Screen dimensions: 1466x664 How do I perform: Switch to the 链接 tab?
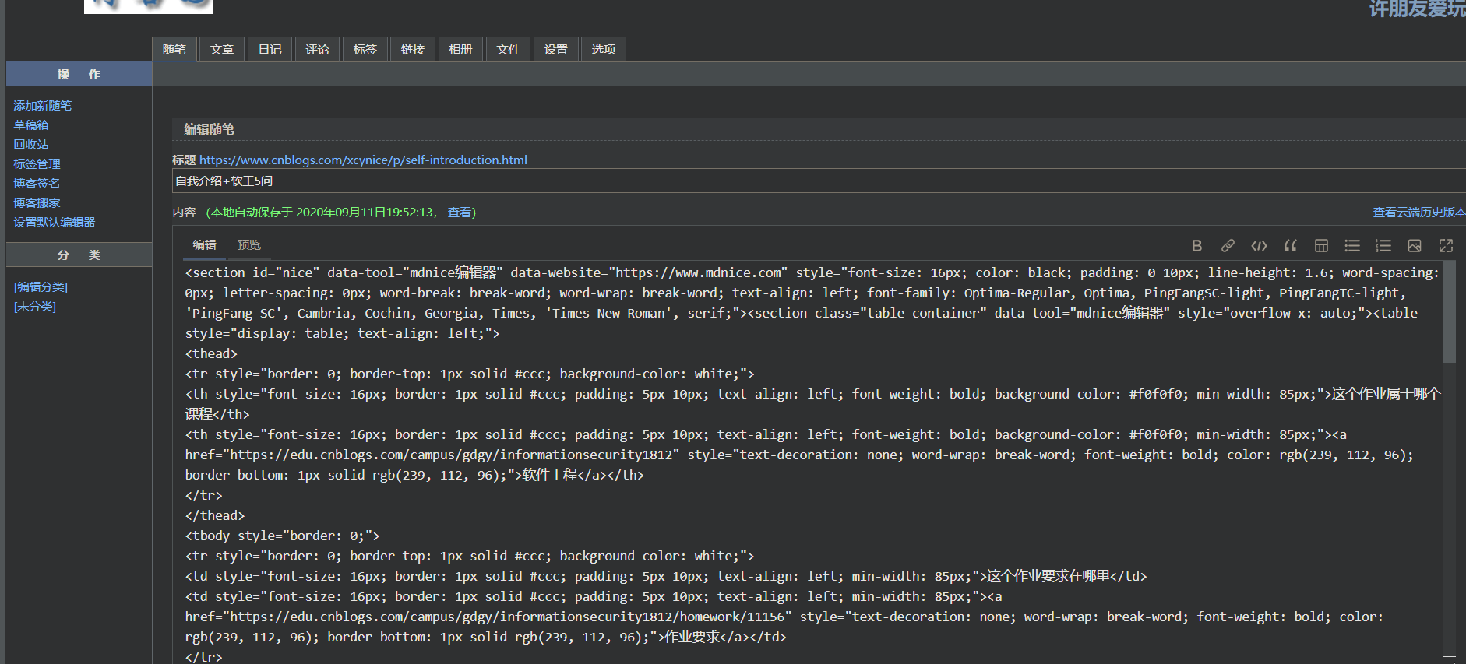tap(413, 49)
